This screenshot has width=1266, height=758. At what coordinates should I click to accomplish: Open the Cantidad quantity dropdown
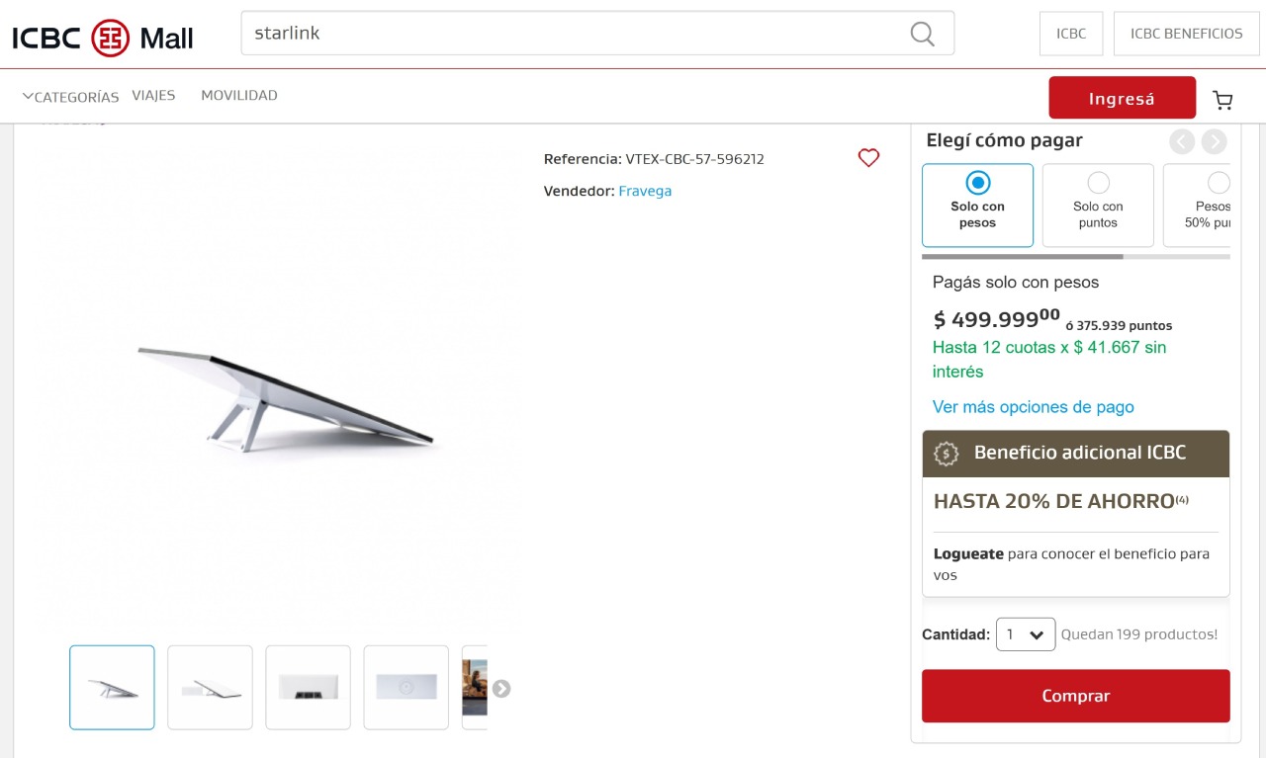(1026, 634)
